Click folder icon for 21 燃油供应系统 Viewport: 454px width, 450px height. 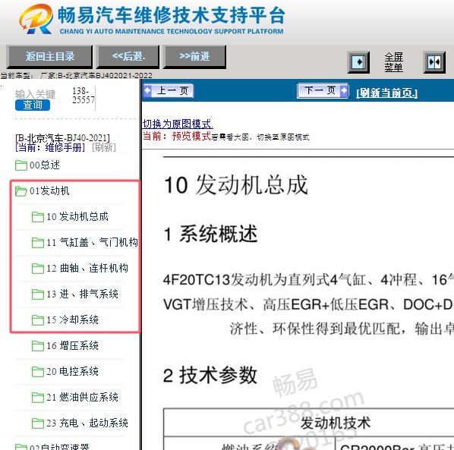[x=38, y=397]
